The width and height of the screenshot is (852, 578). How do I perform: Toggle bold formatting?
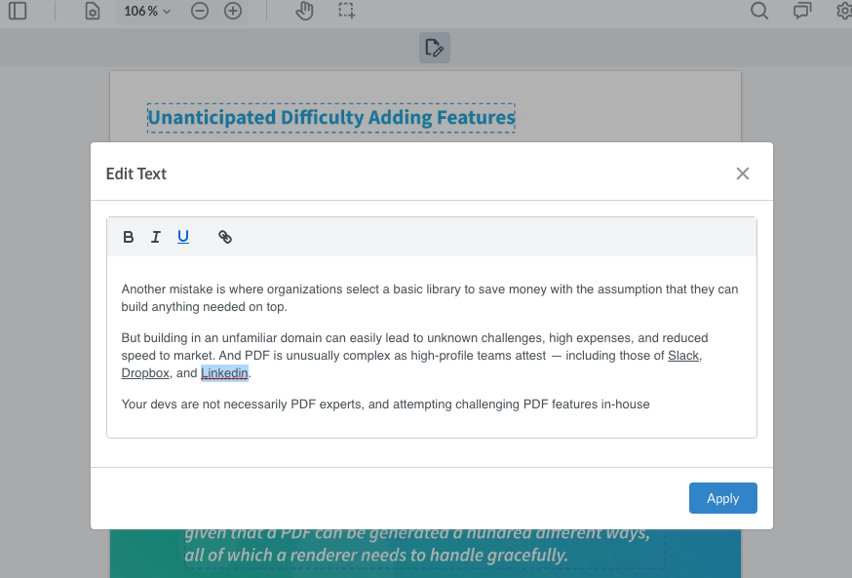click(x=128, y=236)
